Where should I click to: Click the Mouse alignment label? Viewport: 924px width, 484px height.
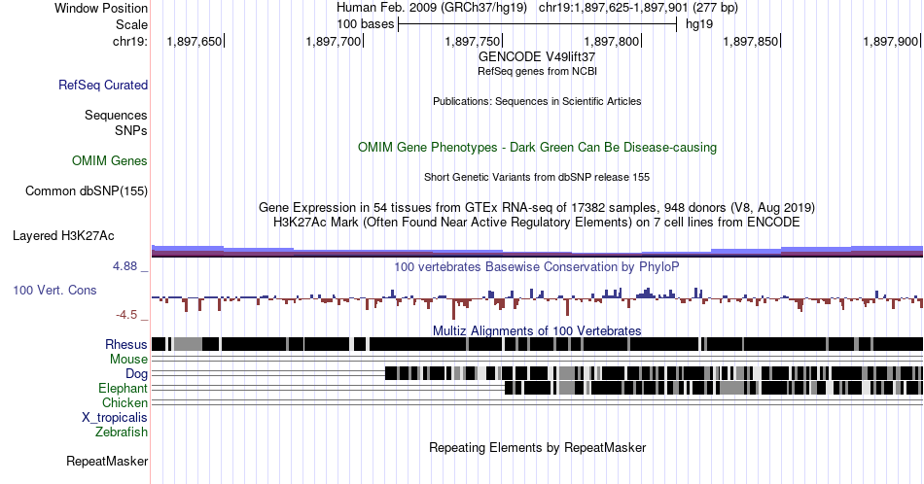click(x=128, y=360)
